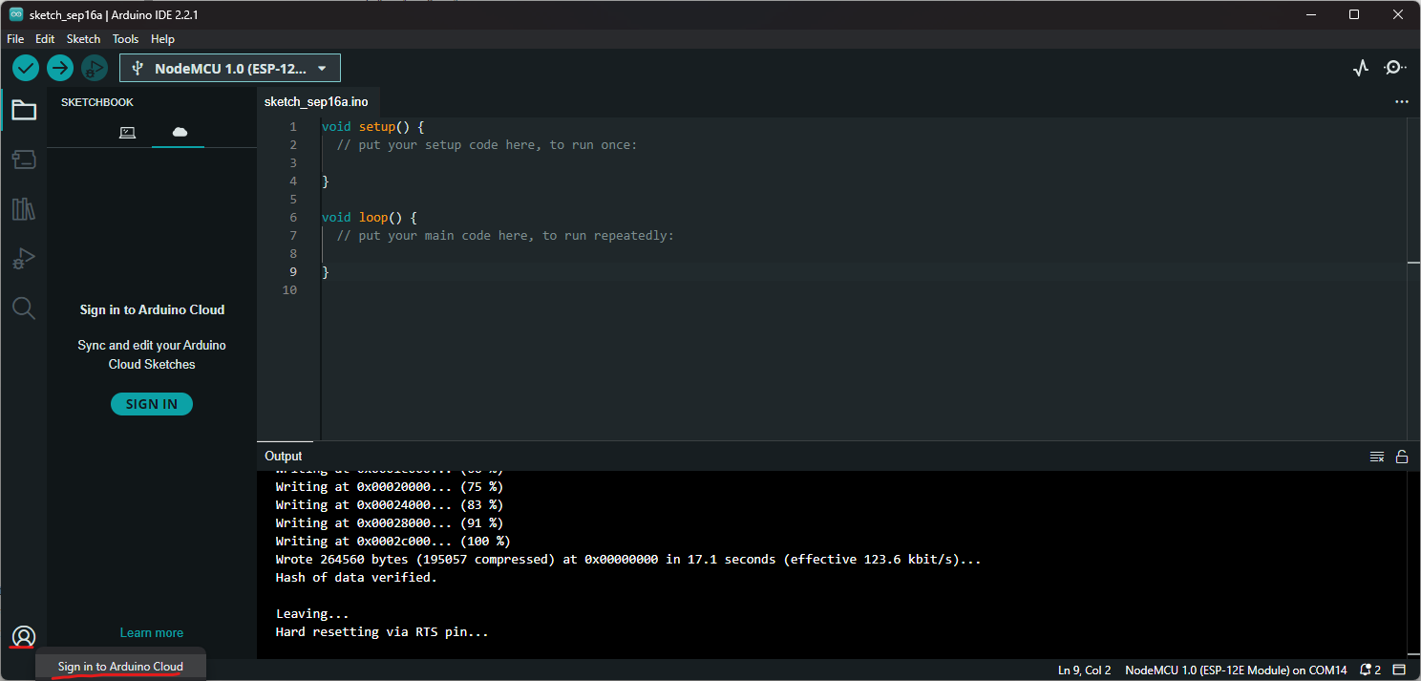Click the 'put your setup code here' comment
The width and height of the screenshot is (1421, 681).
486,144
